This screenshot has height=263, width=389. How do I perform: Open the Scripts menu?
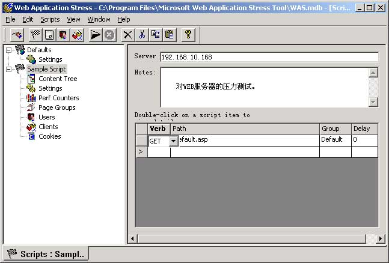pos(50,19)
